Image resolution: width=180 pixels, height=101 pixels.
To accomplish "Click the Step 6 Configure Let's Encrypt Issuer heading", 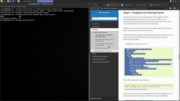I will coord(144,13).
